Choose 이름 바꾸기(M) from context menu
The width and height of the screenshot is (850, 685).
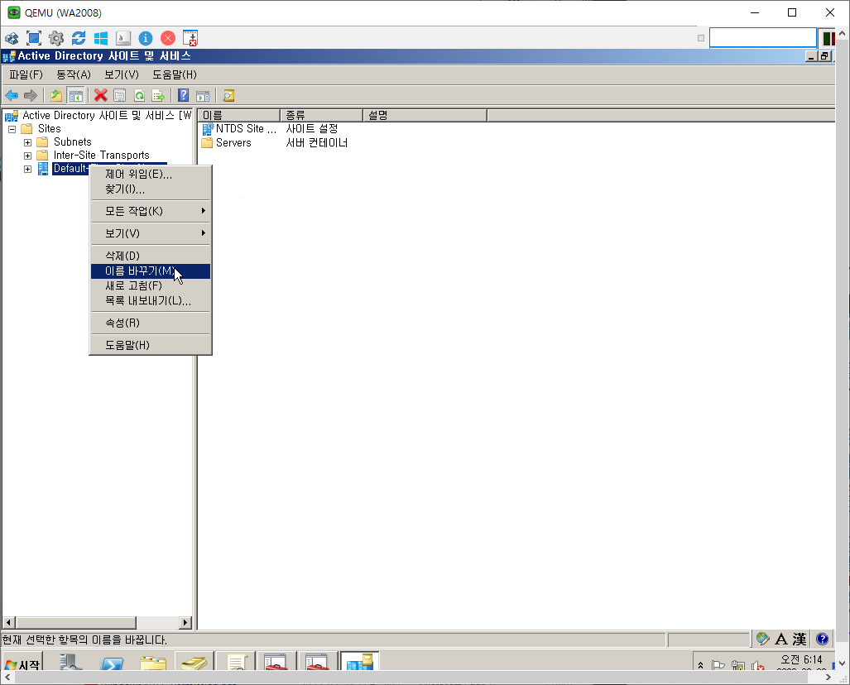151,271
